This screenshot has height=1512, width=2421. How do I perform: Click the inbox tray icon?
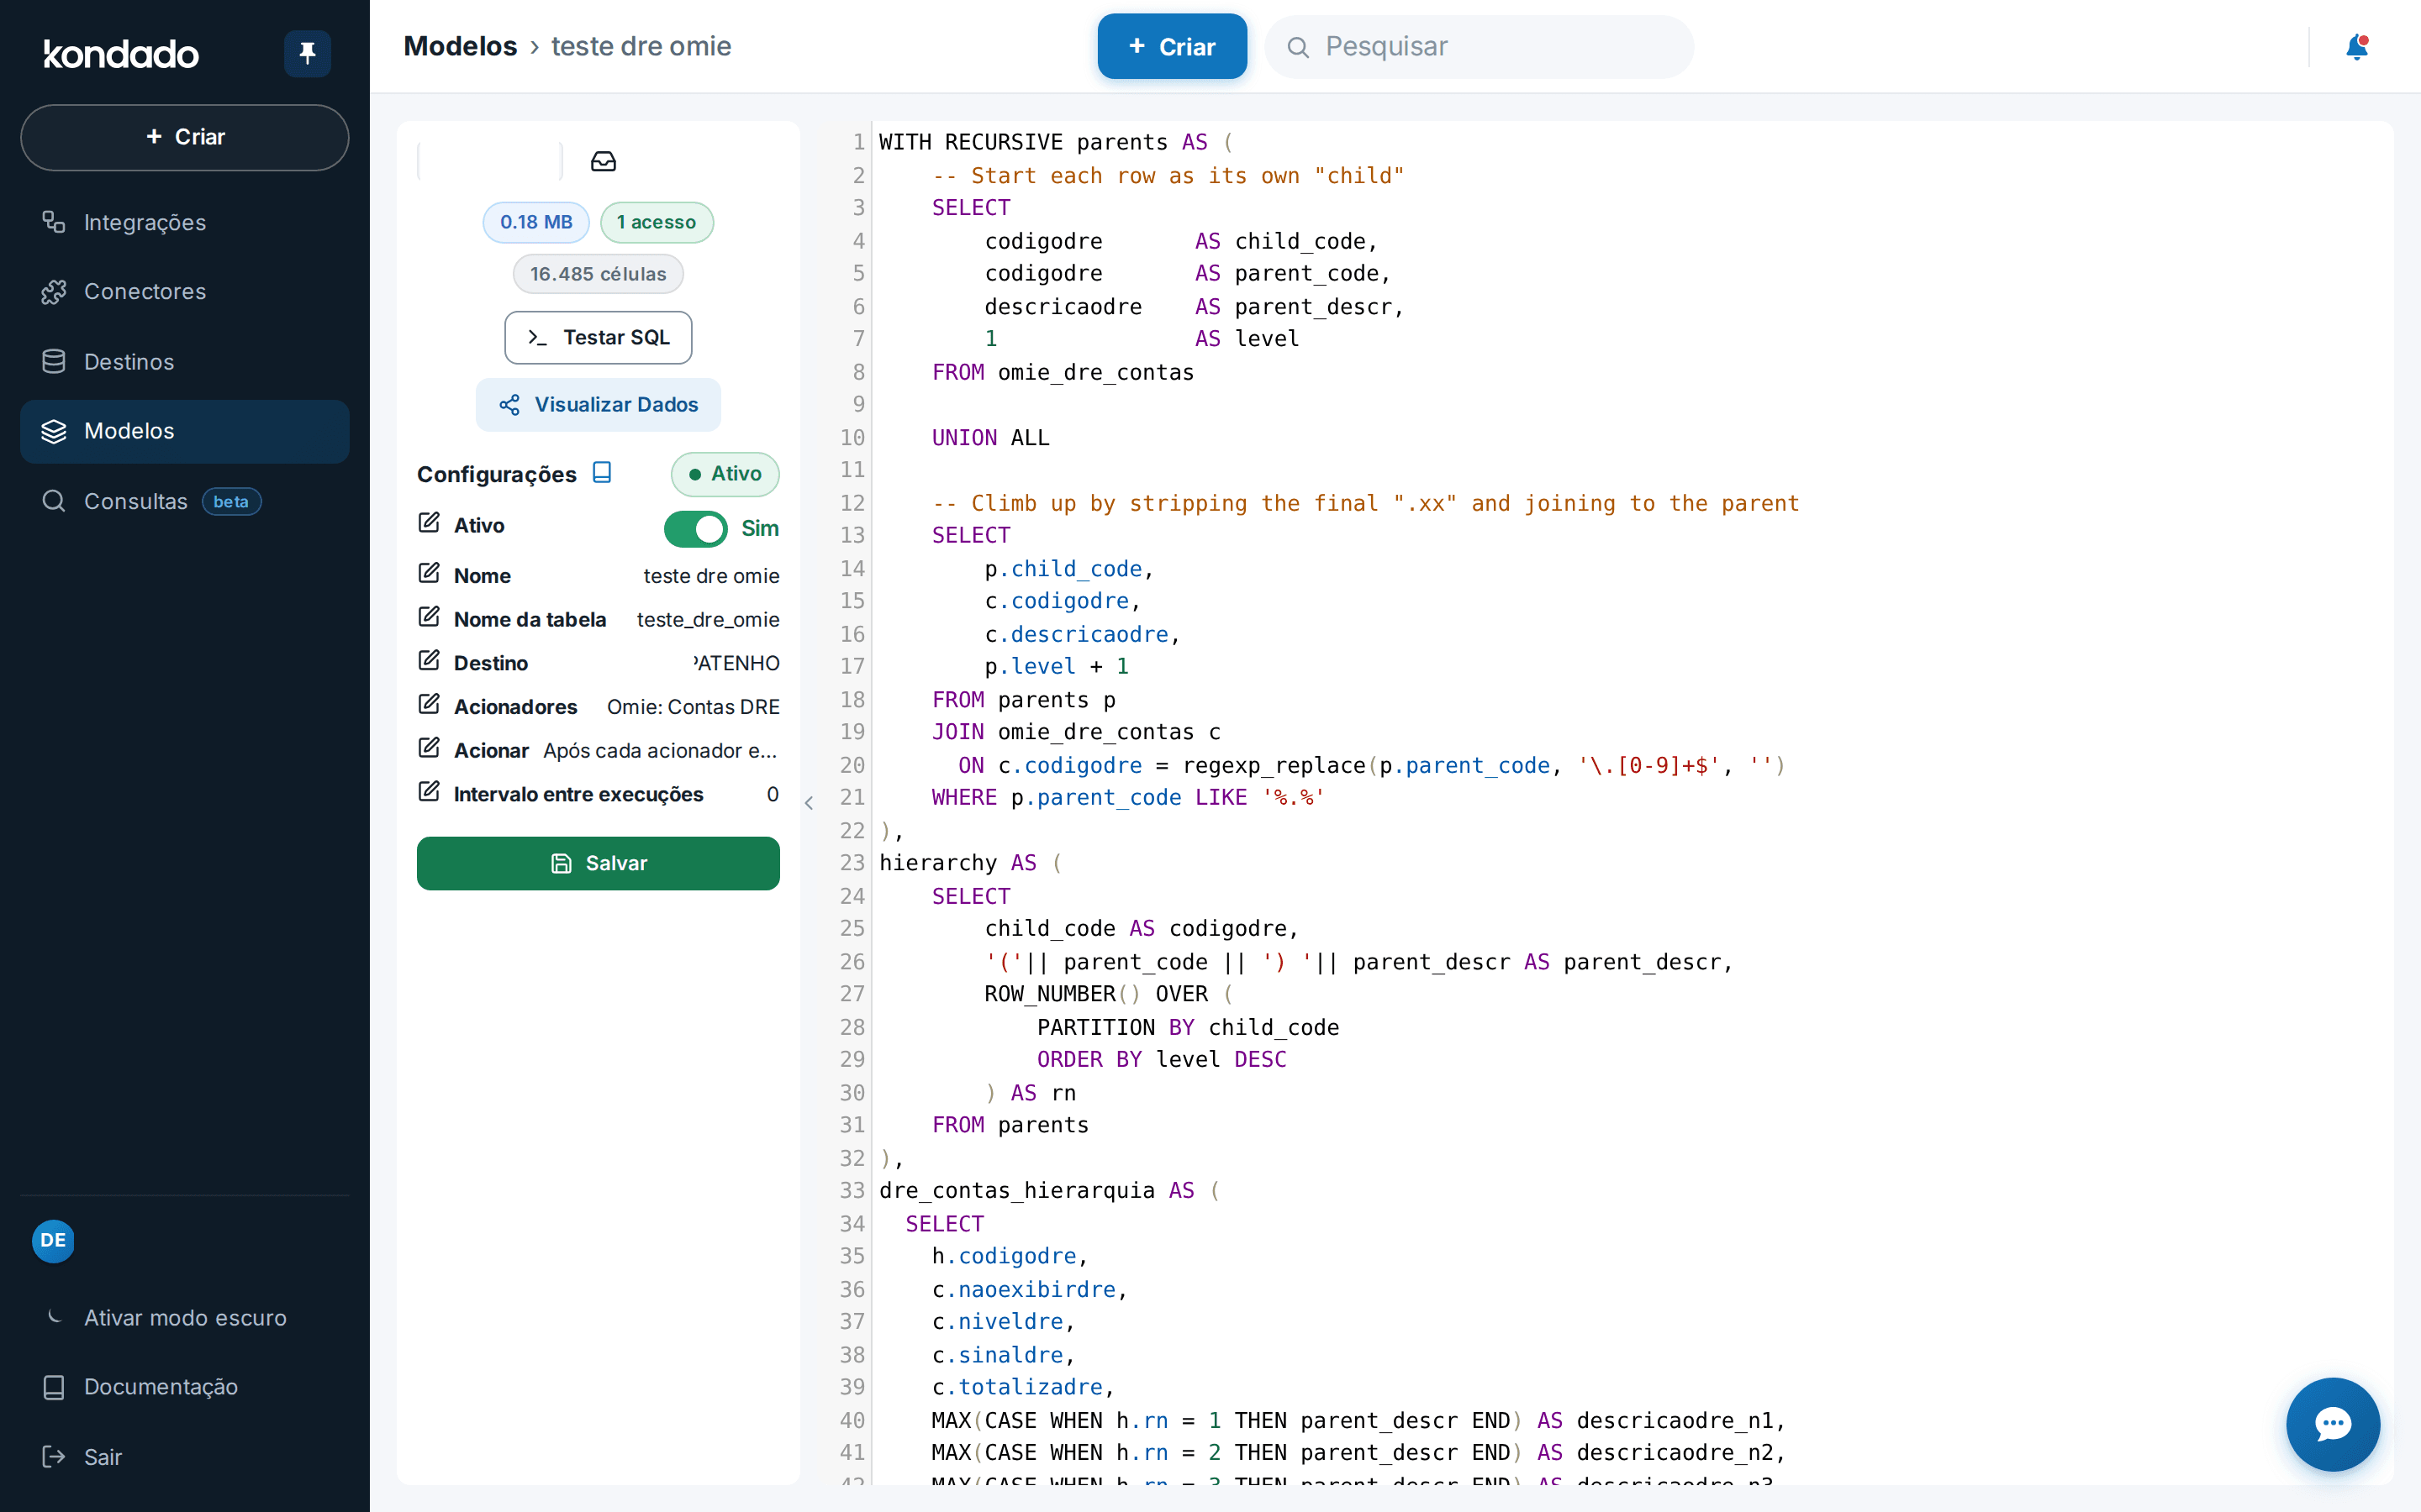[604, 161]
